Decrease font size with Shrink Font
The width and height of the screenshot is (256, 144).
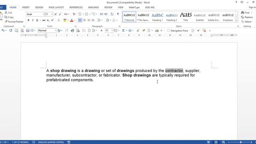point(60,14)
